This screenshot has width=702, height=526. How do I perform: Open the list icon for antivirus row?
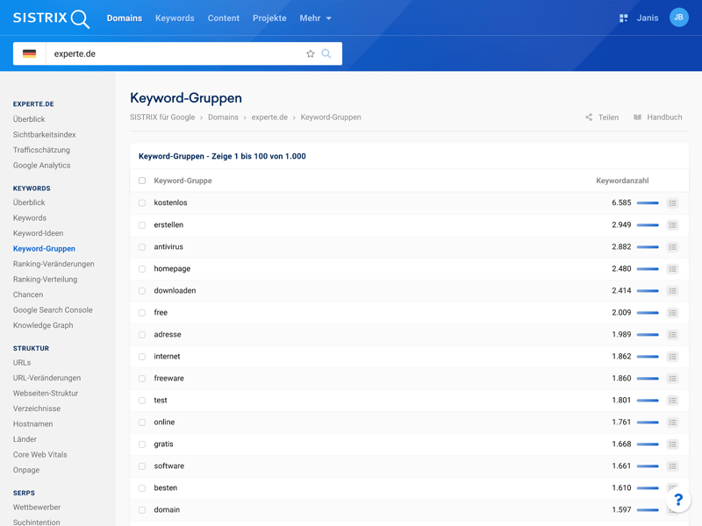click(672, 247)
